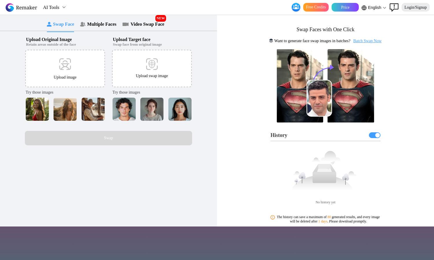Screen dimensions: 434x260
Task: Click the batch layers stack icon
Action: 271,41
